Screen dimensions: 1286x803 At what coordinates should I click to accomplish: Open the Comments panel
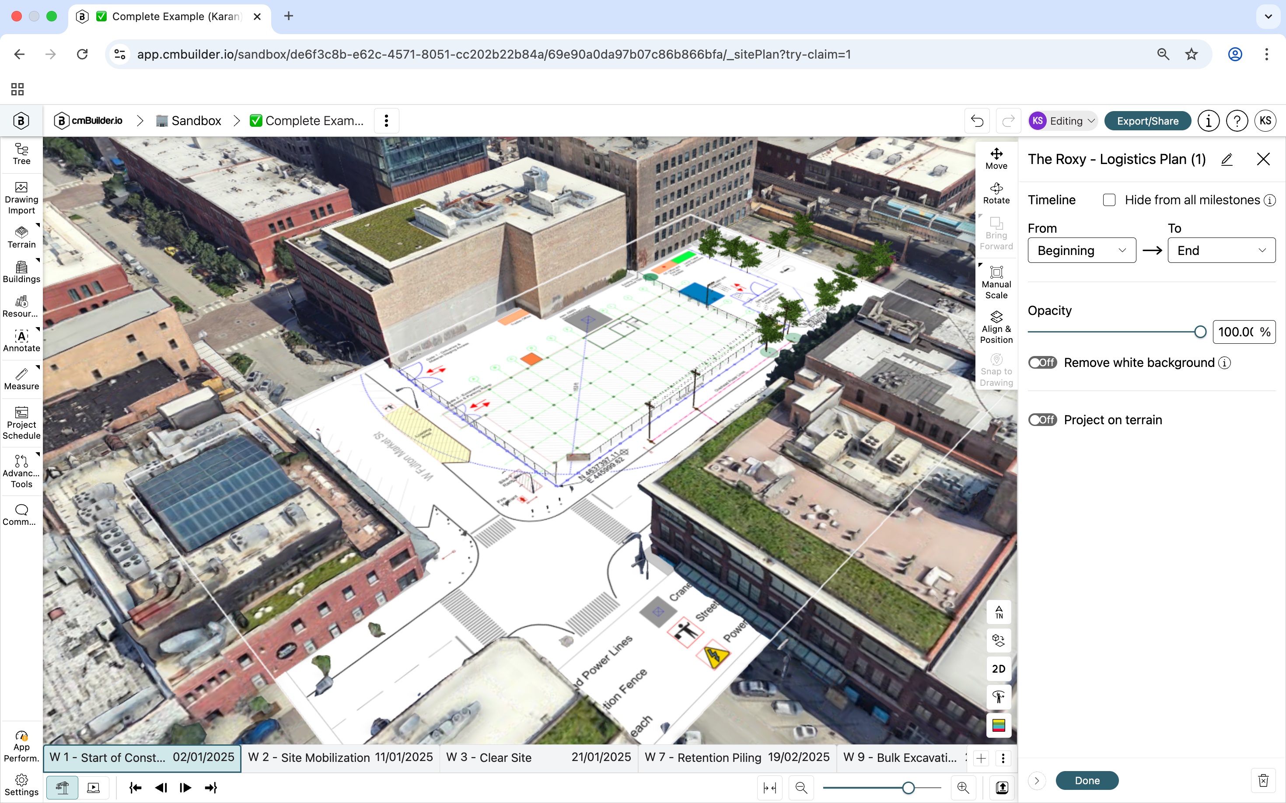pyautogui.click(x=21, y=515)
